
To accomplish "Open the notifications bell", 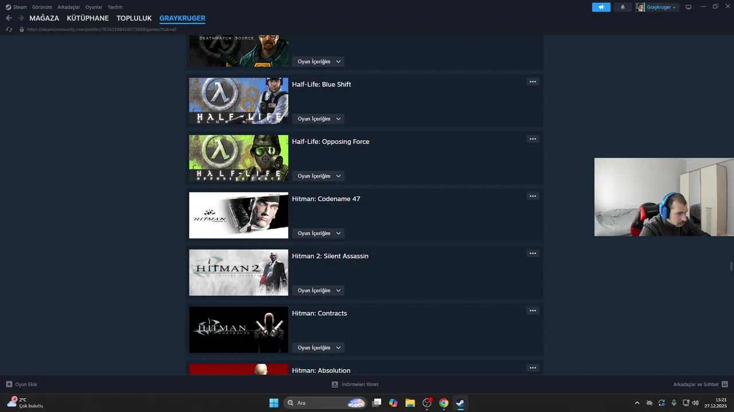I will pos(623,7).
